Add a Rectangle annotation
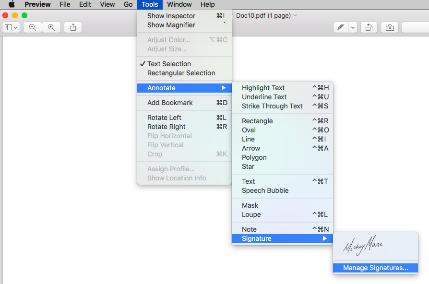The width and height of the screenshot is (429, 284). pyautogui.click(x=282, y=121)
